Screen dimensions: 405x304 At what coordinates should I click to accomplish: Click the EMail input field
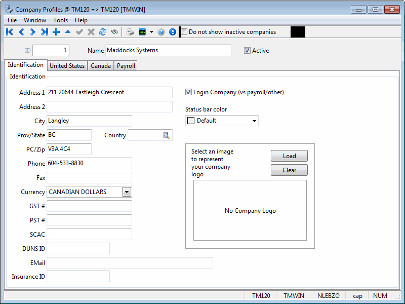click(130, 262)
